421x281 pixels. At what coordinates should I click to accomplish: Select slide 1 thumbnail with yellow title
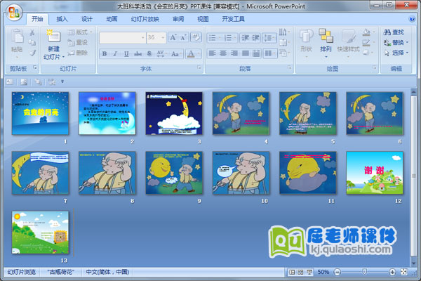(x=40, y=113)
